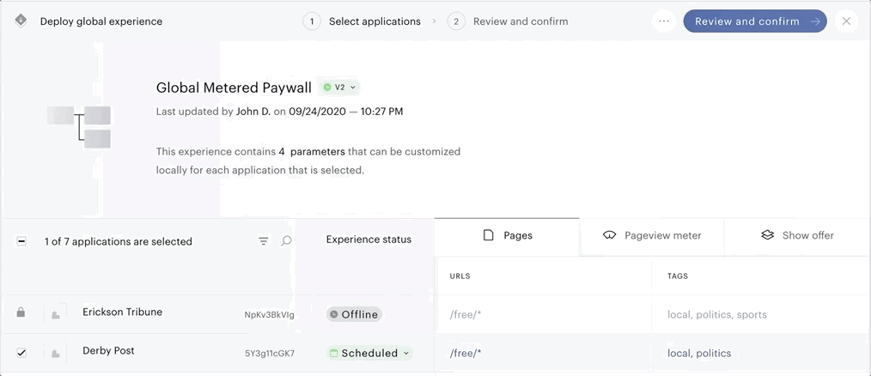Viewport: 871px width, 376px height.
Task: Uncheck the Derby Post checkbox
Action: point(21,353)
